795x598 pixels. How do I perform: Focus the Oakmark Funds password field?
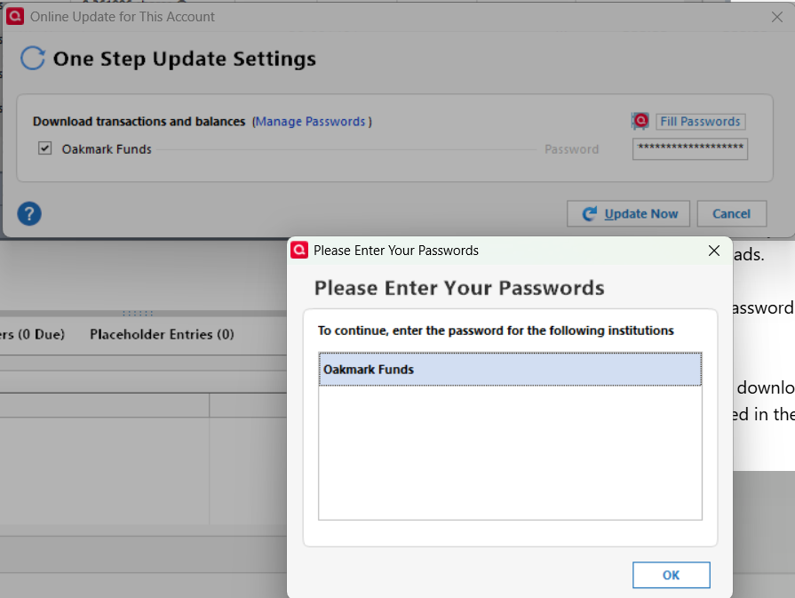click(x=690, y=148)
